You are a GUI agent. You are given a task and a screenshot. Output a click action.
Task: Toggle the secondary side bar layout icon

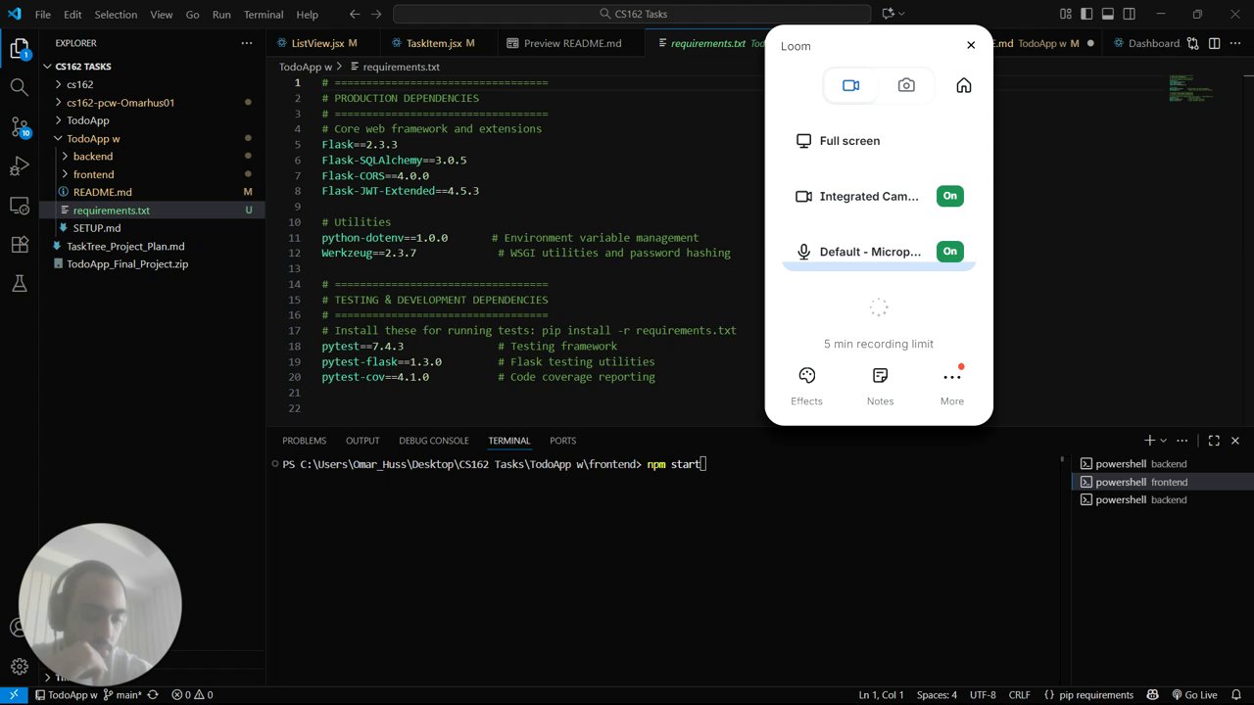1130,15
